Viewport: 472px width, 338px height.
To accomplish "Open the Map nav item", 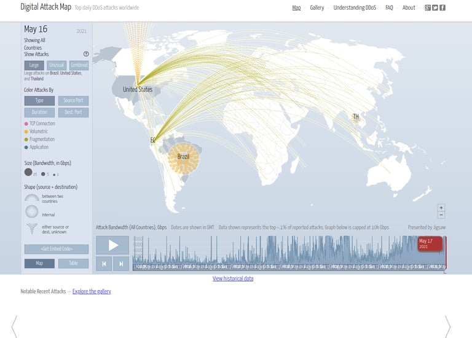I will pos(296,8).
